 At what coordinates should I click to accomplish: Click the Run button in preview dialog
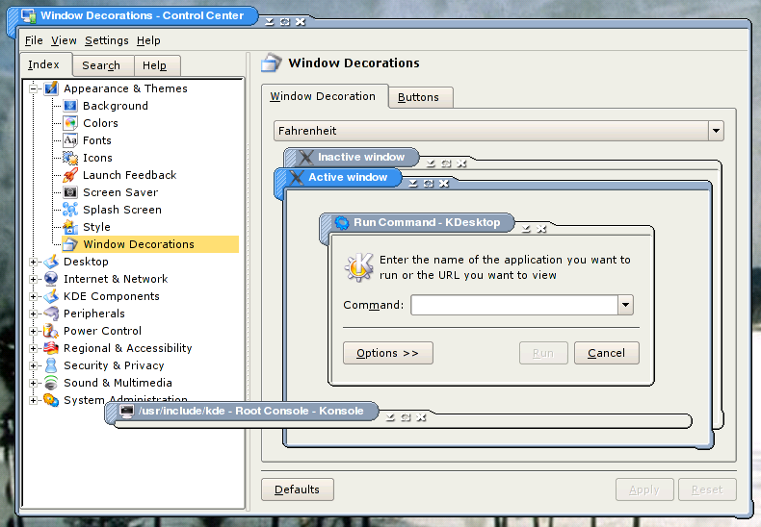pyautogui.click(x=543, y=353)
